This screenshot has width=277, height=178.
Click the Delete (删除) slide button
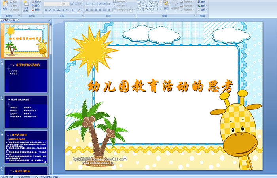[36, 10]
